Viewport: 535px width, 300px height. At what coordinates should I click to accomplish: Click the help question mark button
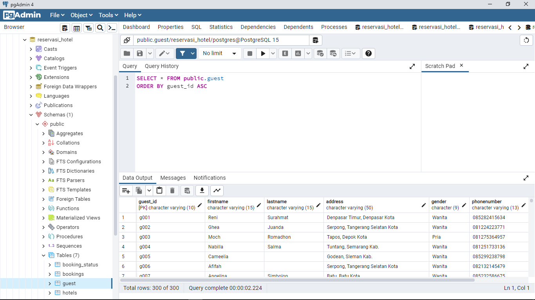tap(368, 53)
